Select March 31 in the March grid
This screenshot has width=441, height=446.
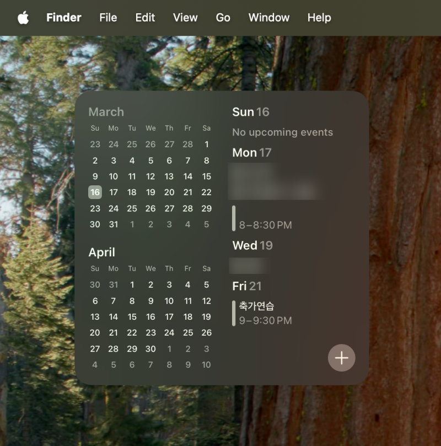114,224
